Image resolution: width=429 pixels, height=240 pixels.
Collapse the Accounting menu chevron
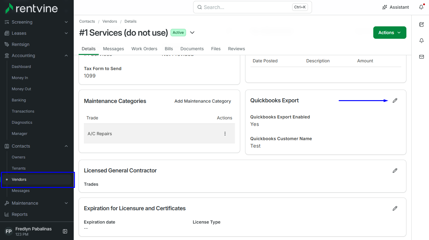(x=66, y=56)
